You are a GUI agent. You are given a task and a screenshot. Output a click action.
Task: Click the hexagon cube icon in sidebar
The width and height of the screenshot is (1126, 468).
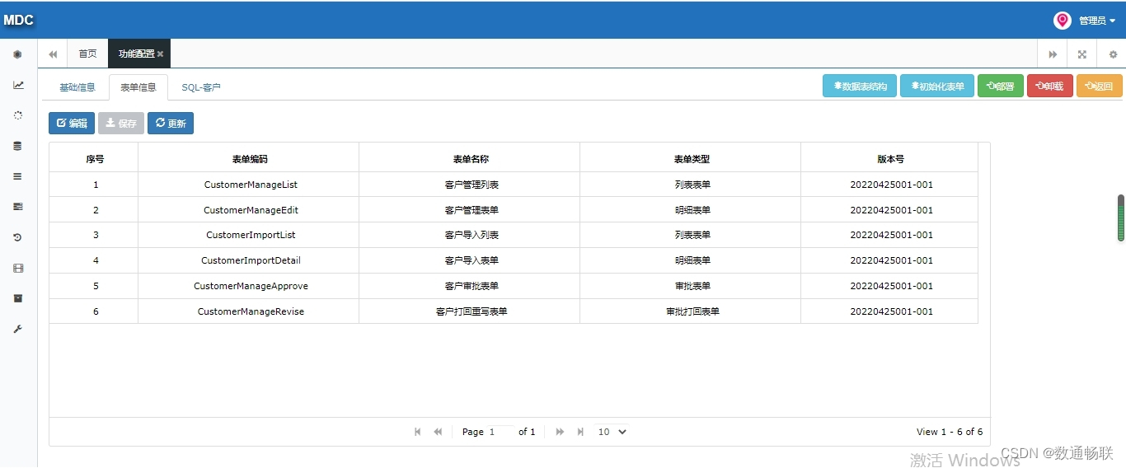point(17,54)
